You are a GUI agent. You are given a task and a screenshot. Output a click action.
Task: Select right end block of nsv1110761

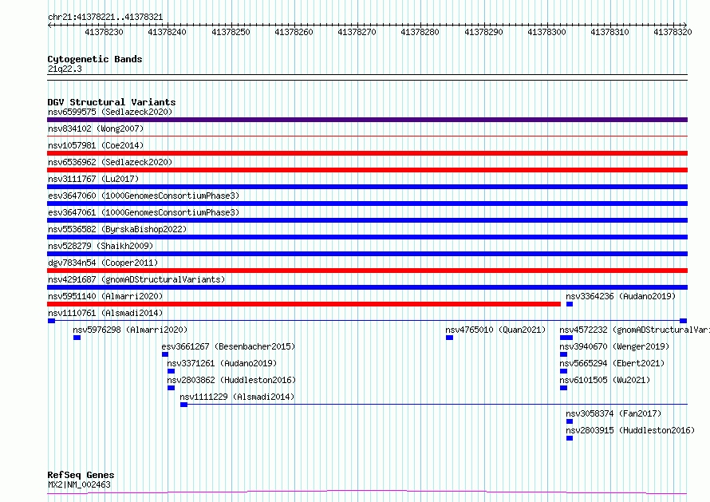684,321
